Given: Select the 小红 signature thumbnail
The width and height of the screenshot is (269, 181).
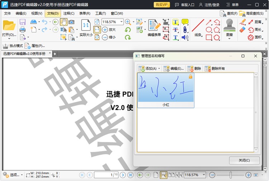Looking at the screenshot, I should pyautogui.click(x=166, y=90).
